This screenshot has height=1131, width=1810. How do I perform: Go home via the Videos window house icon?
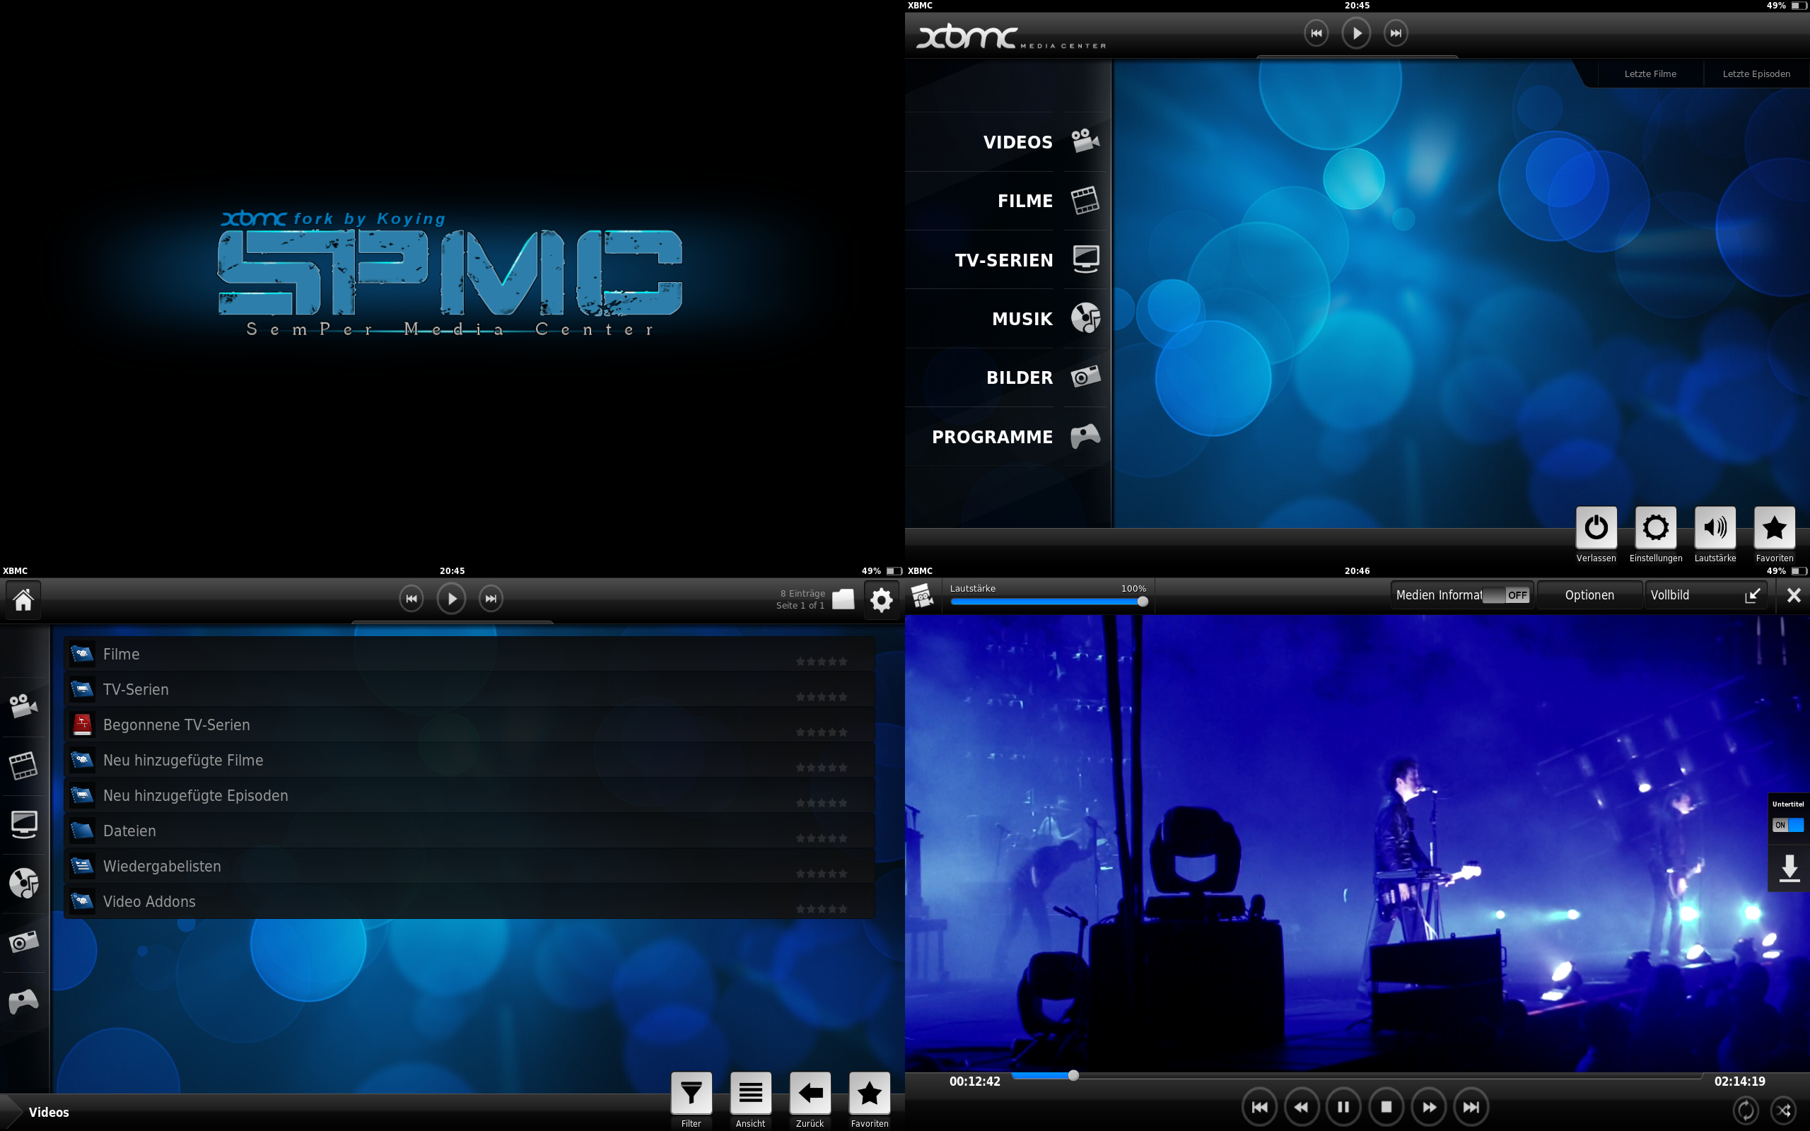pyautogui.click(x=24, y=599)
